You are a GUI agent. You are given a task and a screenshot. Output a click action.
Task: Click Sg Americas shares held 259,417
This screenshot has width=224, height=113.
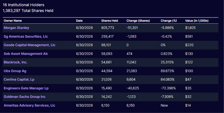pos(107,37)
